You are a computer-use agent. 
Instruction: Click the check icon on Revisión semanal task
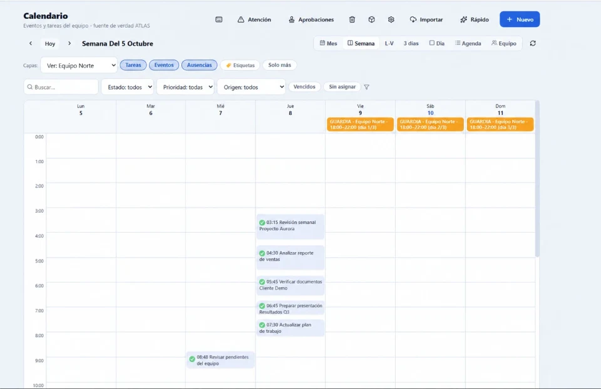262,223
